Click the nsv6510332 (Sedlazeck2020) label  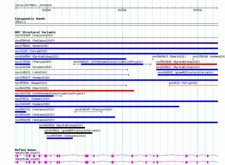tap(35, 109)
